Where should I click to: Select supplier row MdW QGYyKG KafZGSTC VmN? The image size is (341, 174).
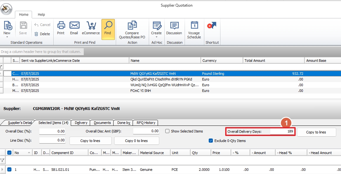tap(171, 74)
